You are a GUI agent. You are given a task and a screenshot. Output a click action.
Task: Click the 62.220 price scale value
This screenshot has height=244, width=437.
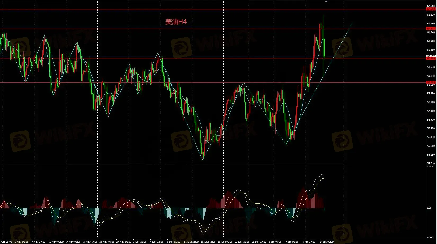(431, 15)
